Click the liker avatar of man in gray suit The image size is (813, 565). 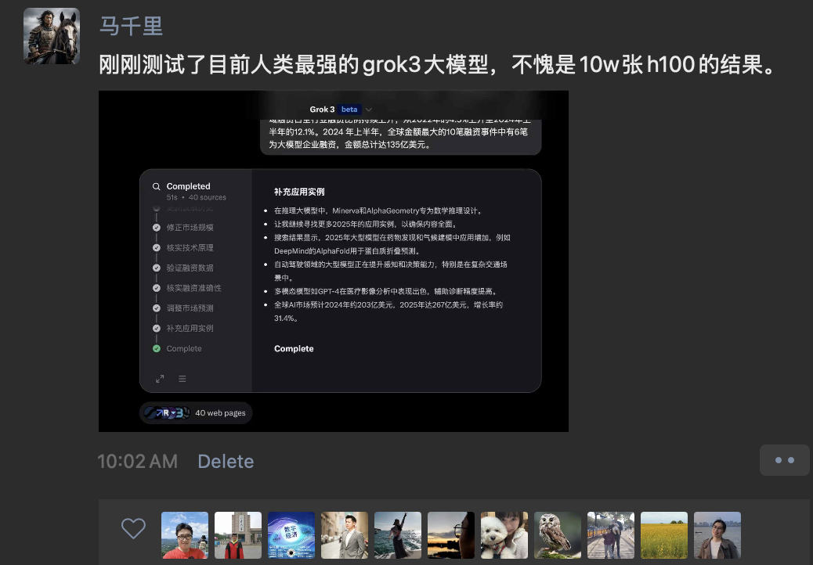tap(345, 535)
